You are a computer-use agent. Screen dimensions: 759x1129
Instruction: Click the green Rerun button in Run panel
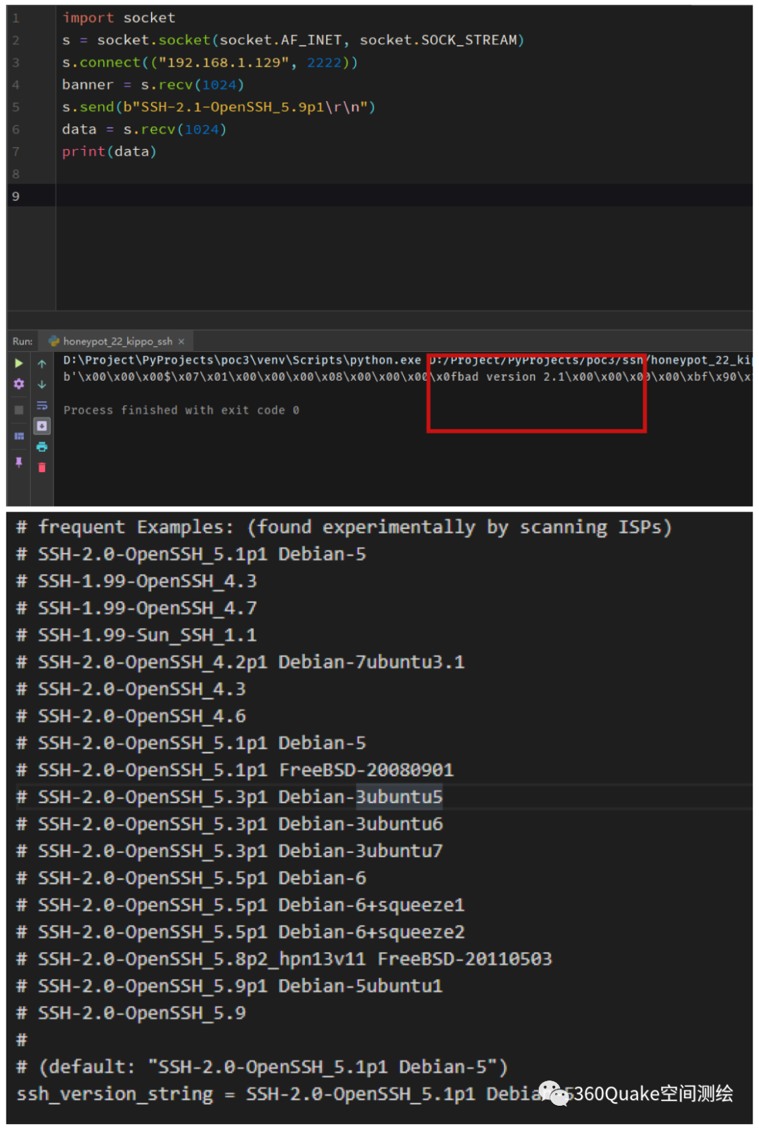(19, 363)
